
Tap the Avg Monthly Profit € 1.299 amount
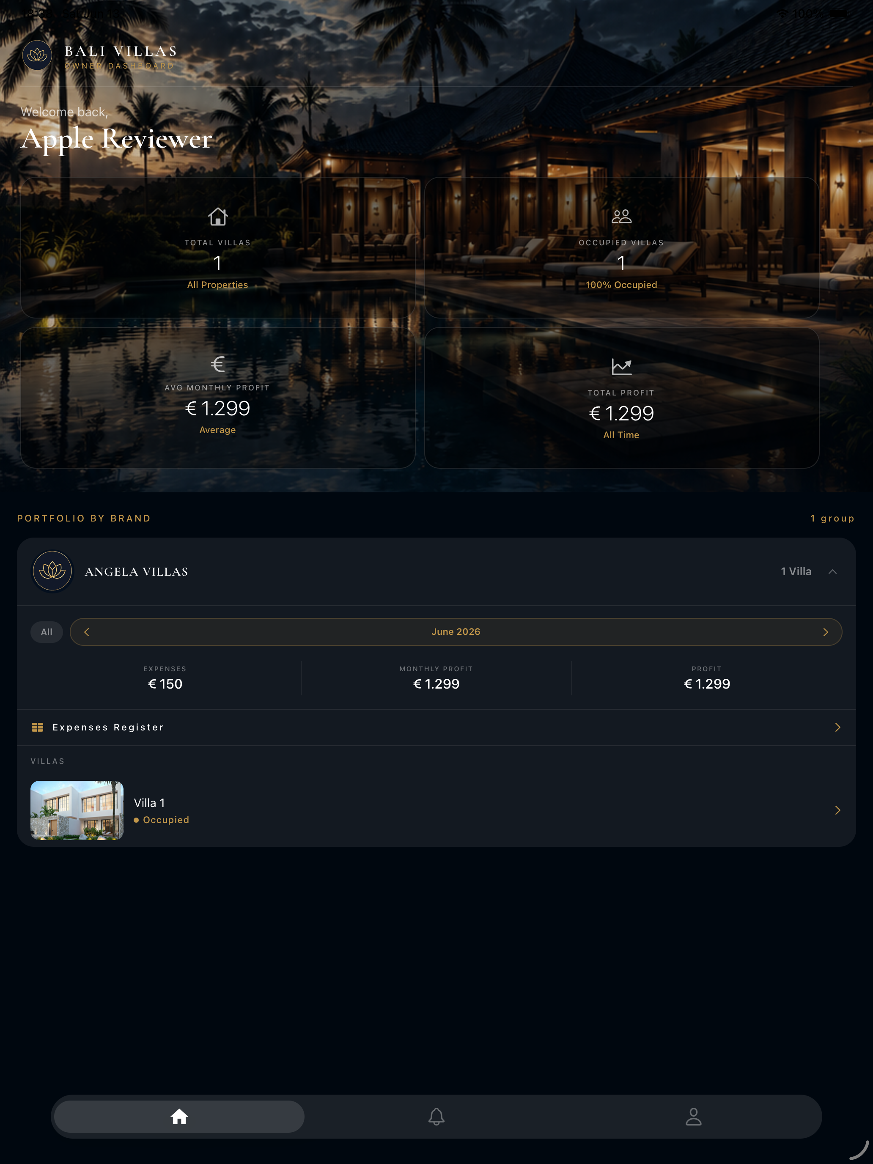pyautogui.click(x=217, y=408)
